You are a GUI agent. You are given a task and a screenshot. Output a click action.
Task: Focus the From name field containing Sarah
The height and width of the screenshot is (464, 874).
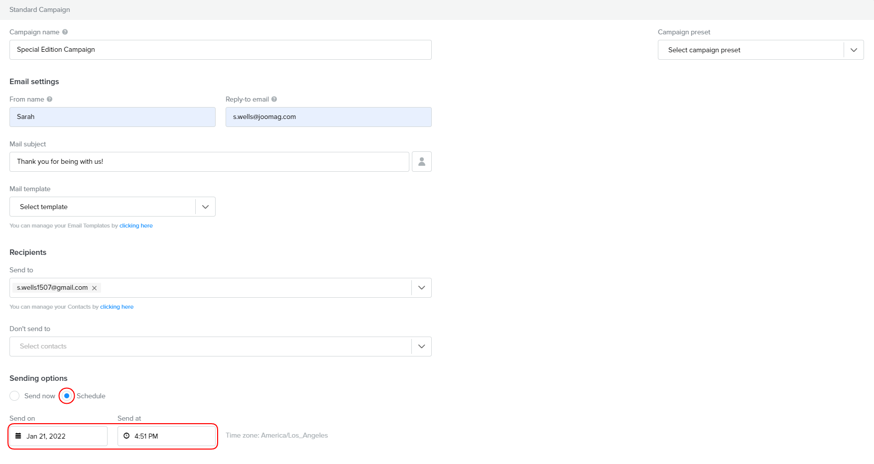point(112,117)
